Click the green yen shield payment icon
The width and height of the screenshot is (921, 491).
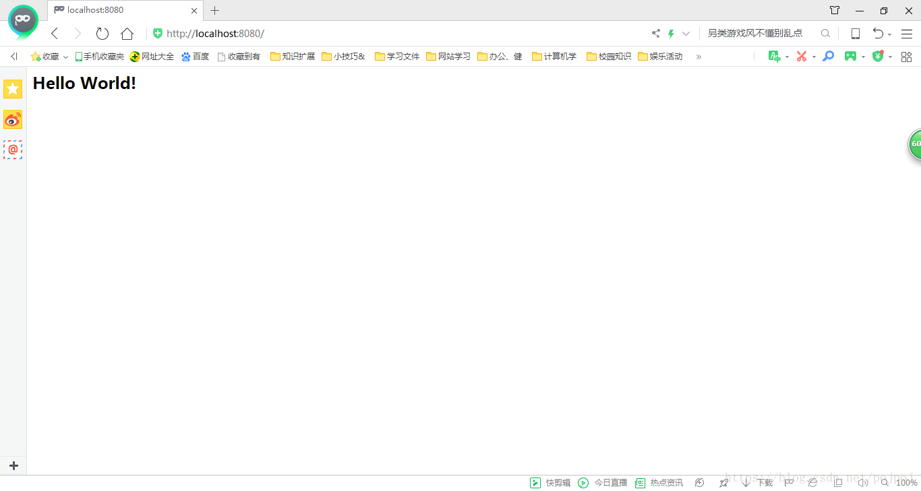coord(878,57)
